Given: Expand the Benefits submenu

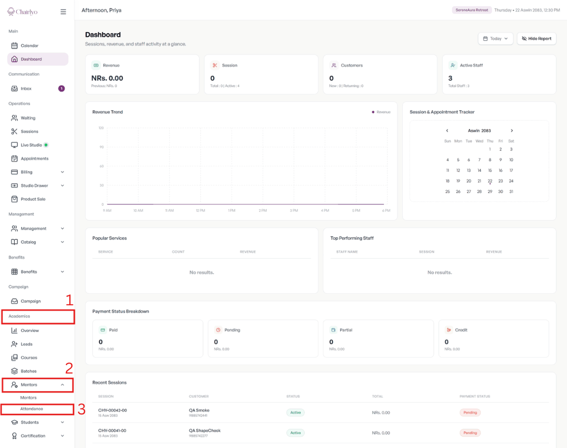Looking at the screenshot, I should 62,272.
